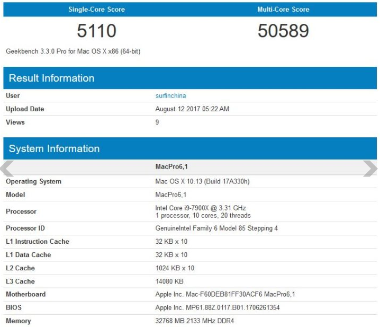Click the Mac OS X 10.13 build value

click(x=202, y=181)
